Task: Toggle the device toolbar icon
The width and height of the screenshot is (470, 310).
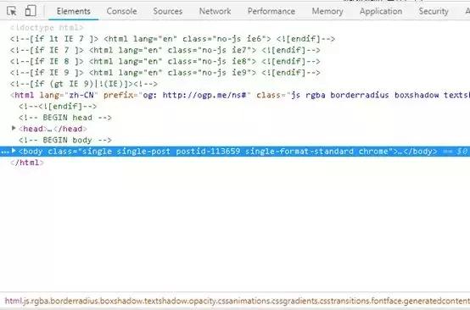Action: pos(31,11)
